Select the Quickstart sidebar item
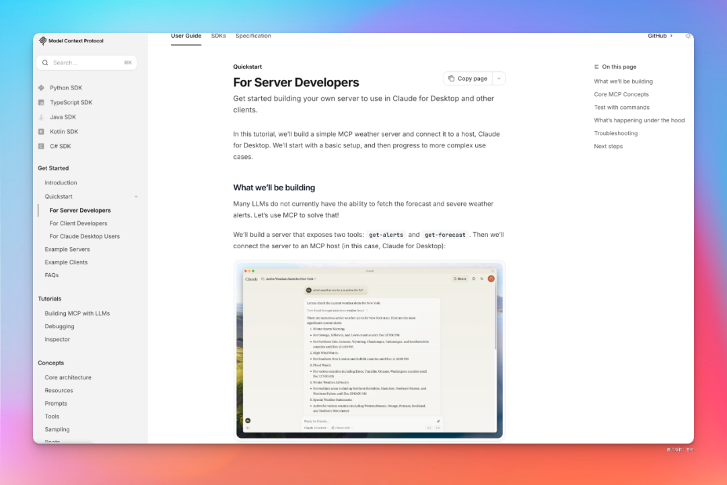The height and width of the screenshot is (485, 727). pyautogui.click(x=59, y=196)
